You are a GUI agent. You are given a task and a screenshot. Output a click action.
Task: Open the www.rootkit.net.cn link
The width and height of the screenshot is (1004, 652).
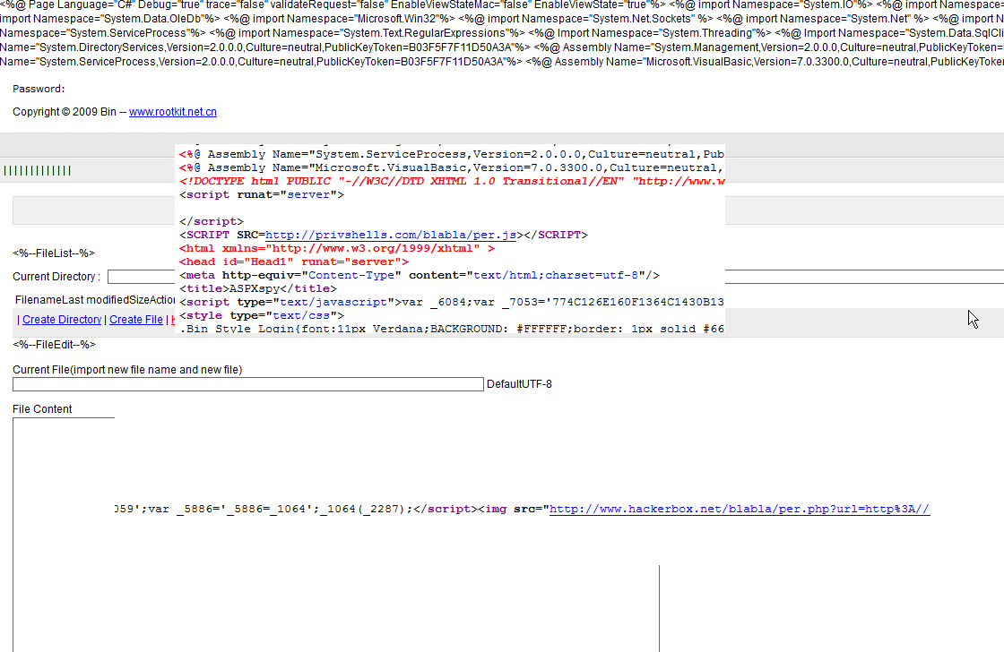click(173, 111)
